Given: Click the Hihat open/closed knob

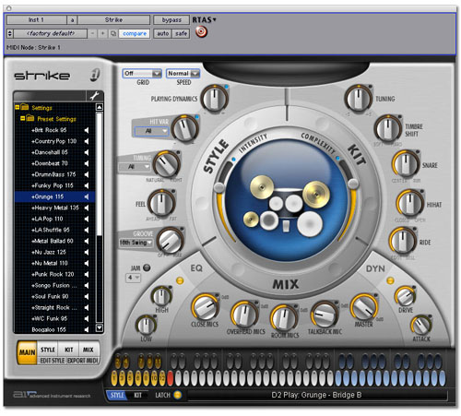Looking at the screenshot, I should tap(409, 203).
